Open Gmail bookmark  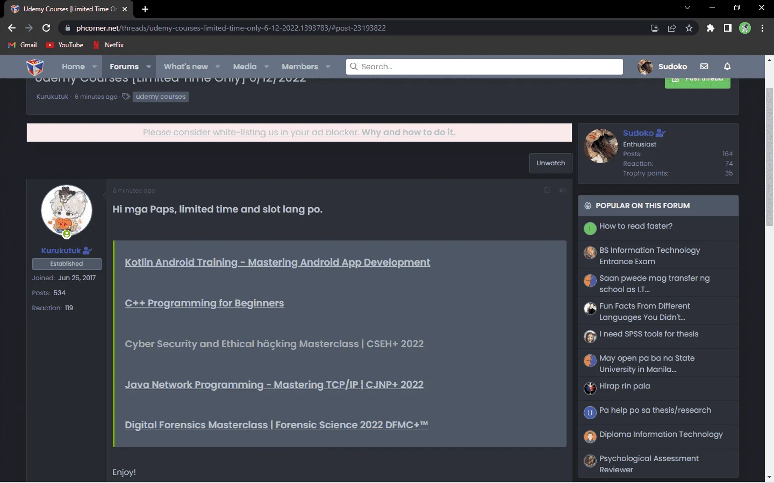pyautogui.click(x=23, y=45)
